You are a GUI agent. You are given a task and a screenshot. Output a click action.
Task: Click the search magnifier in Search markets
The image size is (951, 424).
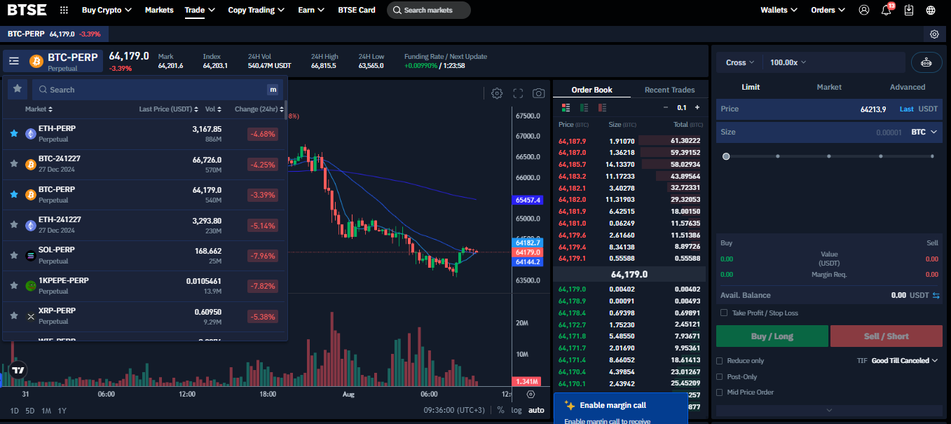(x=397, y=11)
